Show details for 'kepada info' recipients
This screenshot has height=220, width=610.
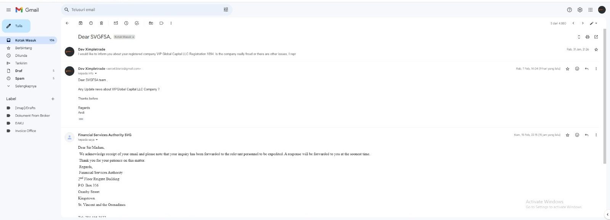pos(96,74)
